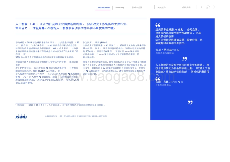
Task: Switch to the Summary tab
Action: pos(119,7)
